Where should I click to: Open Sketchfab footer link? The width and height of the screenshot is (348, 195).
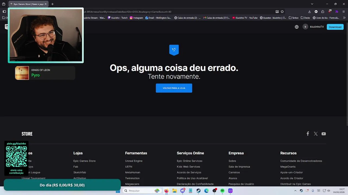pos(80,173)
